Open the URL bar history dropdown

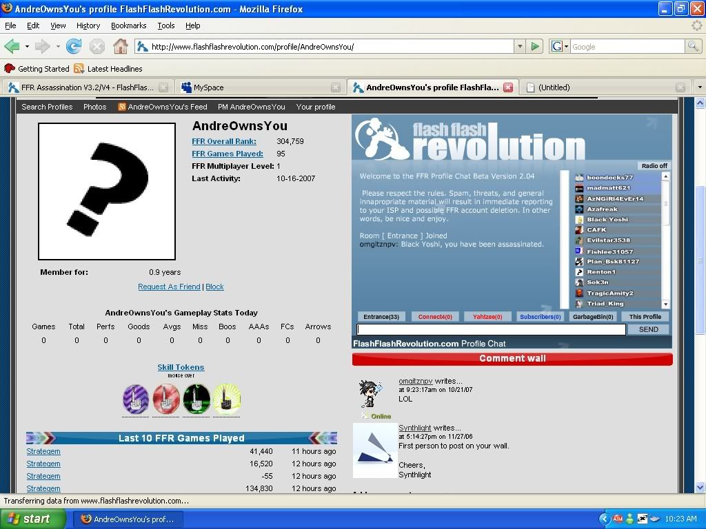(x=520, y=47)
